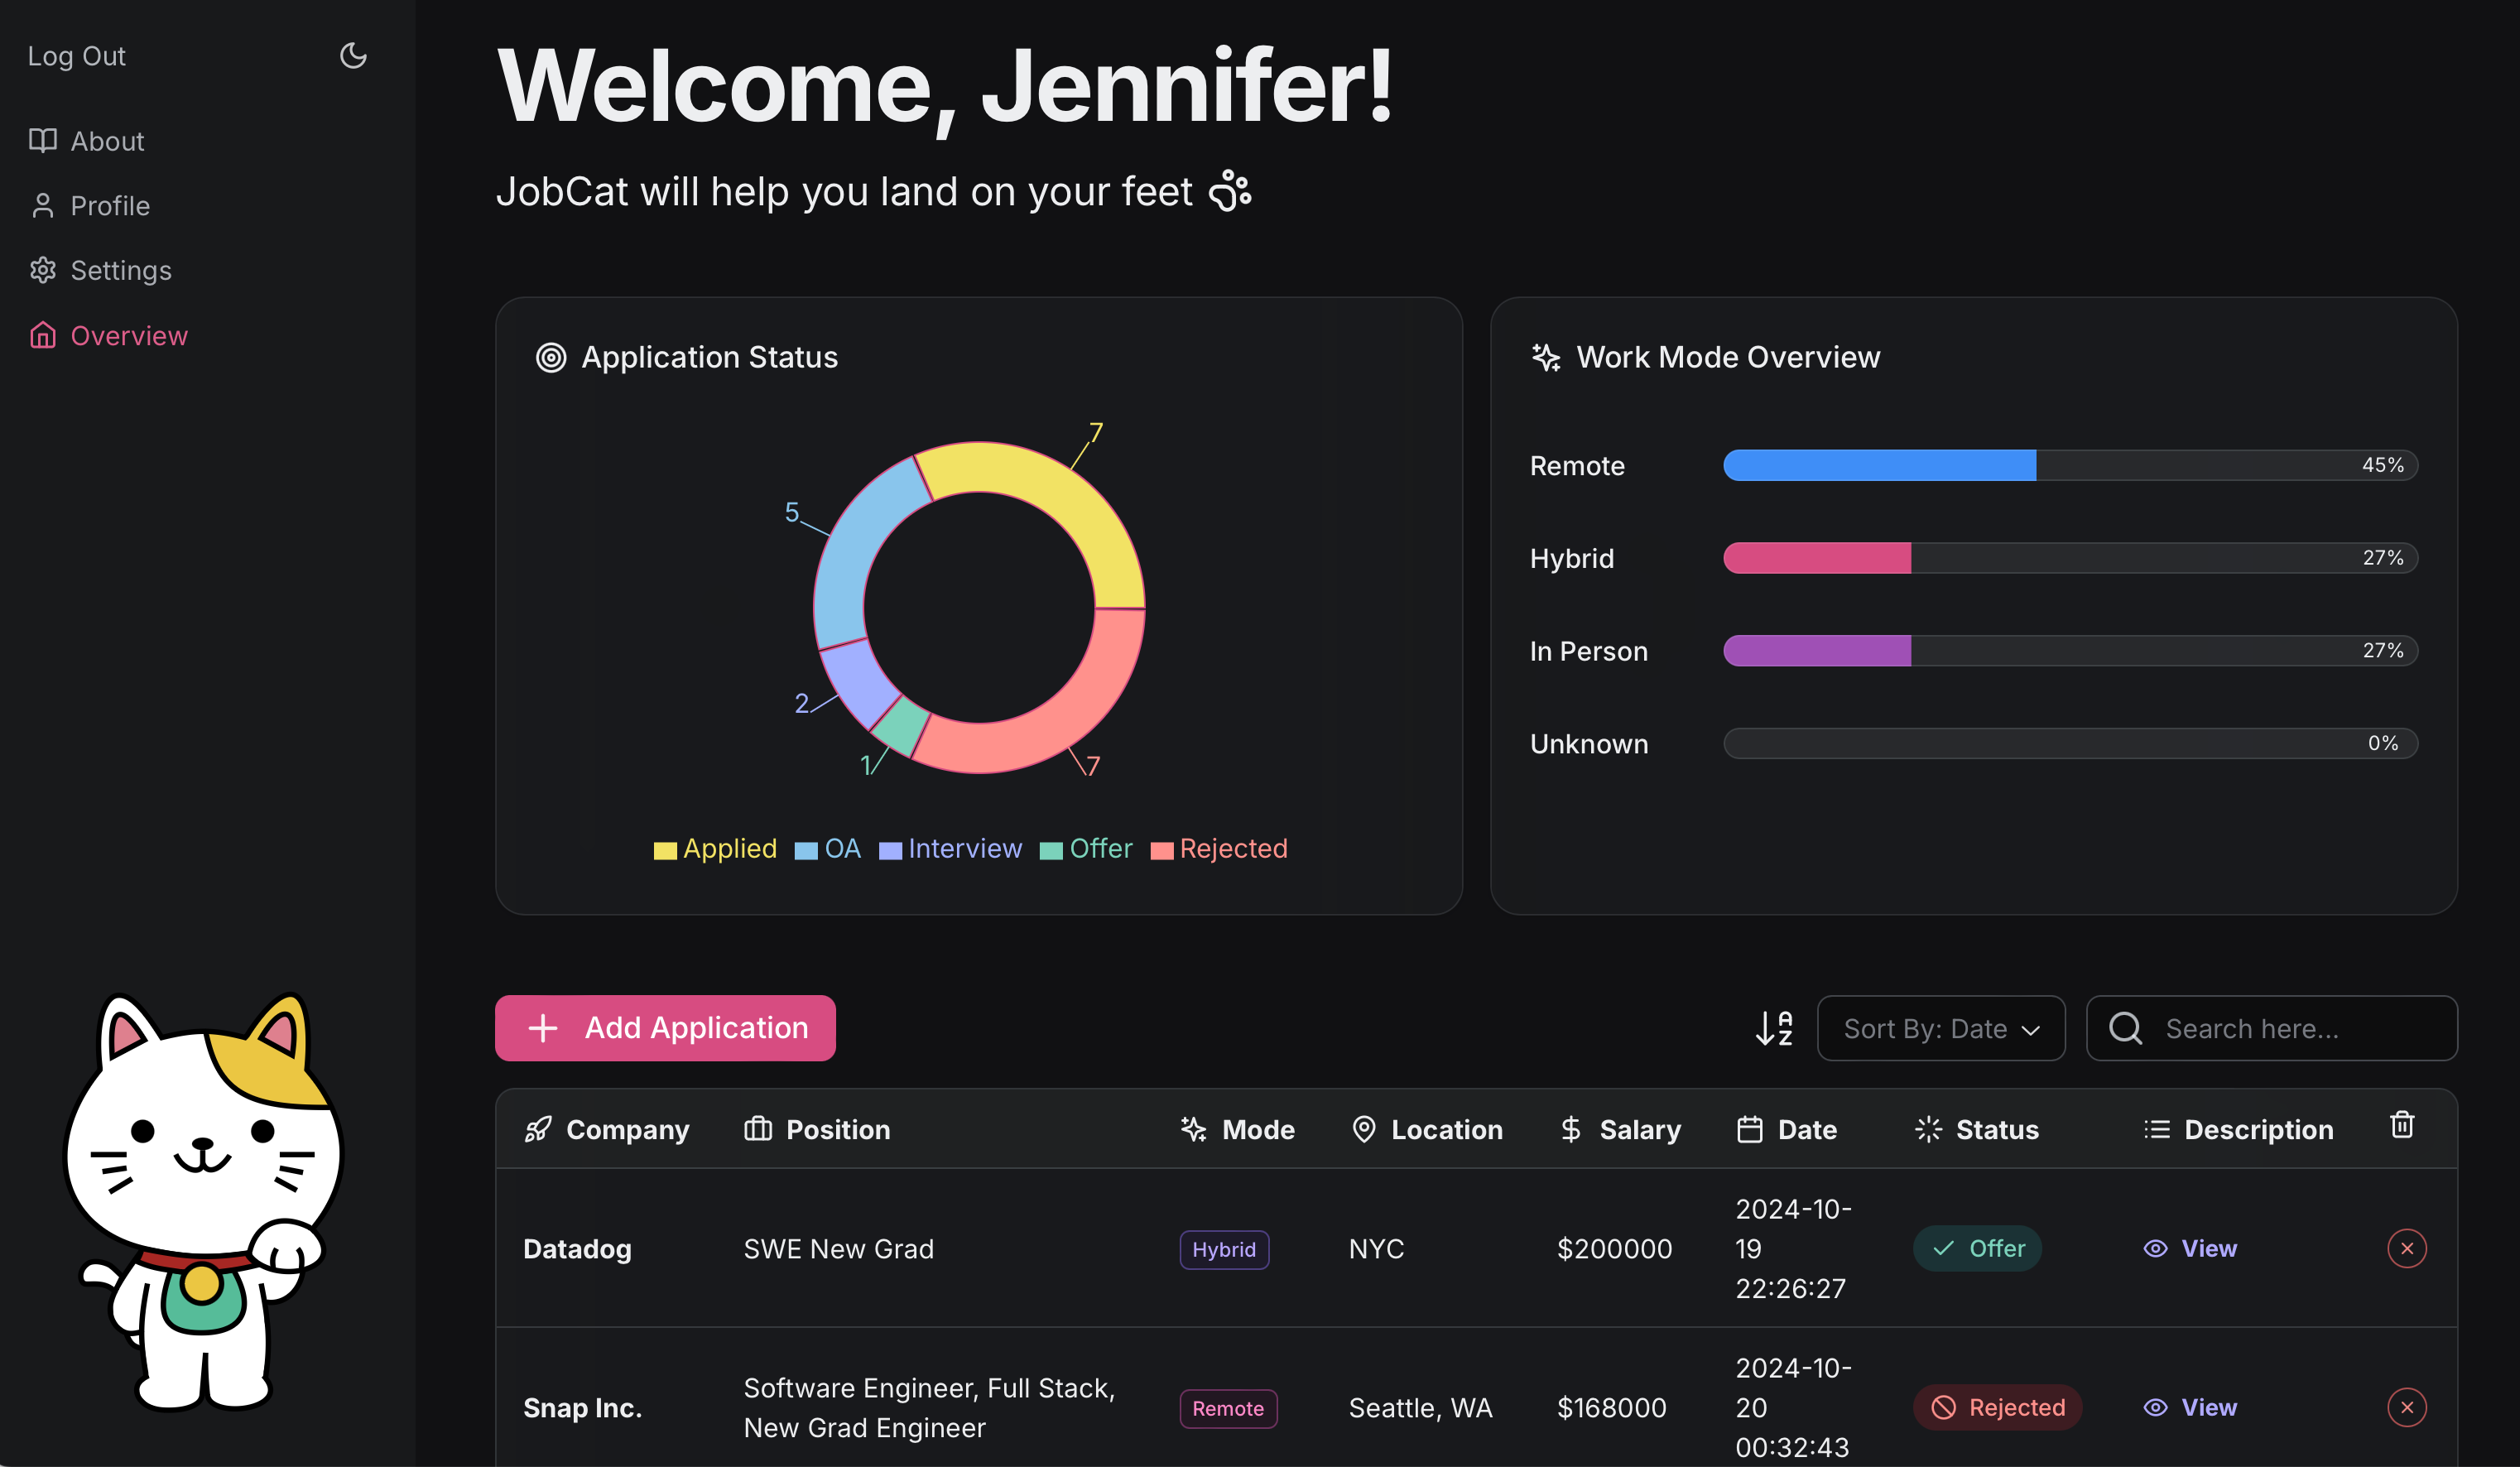Toggle dark mode moon icon

(353, 56)
